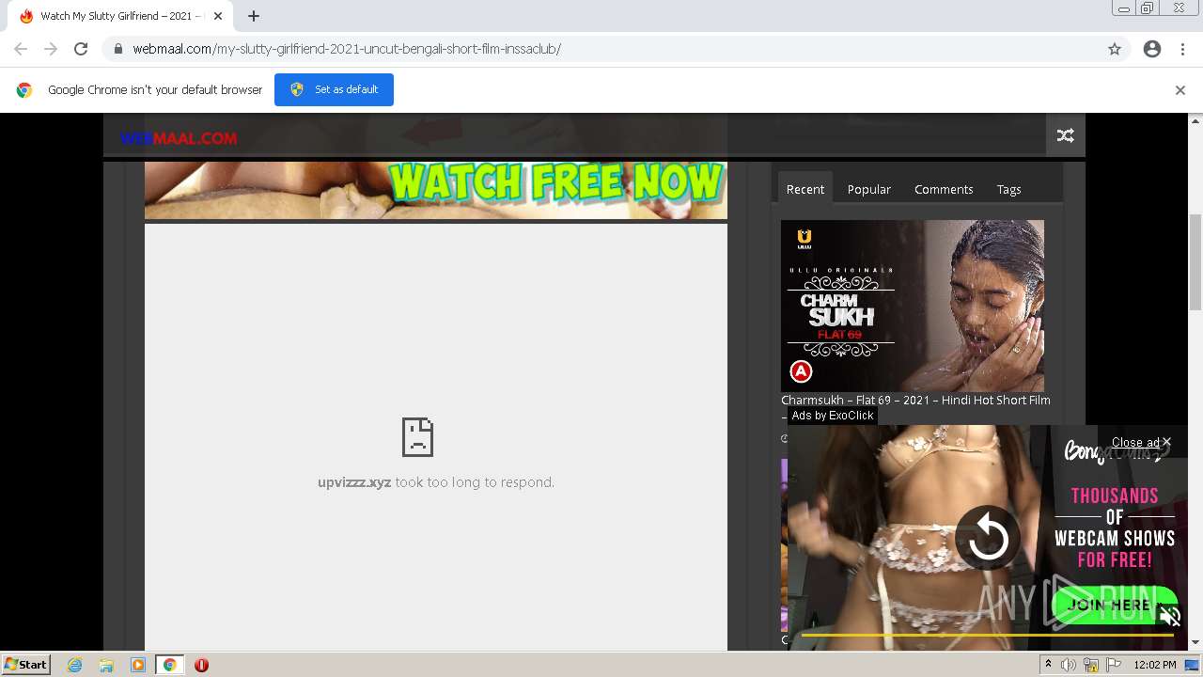Click the browser forward arrow
The height and width of the screenshot is (677, 1203).
pos(51,49)
